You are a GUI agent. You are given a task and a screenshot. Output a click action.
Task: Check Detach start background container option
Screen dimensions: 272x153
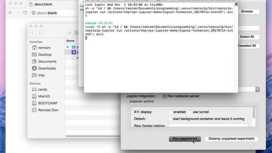[170, 119]
